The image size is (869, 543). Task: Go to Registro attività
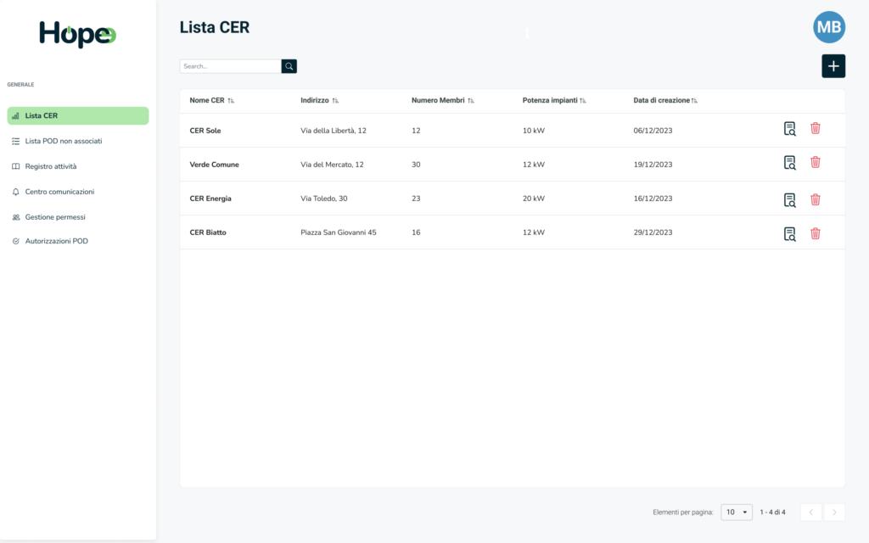click(51, 166)
